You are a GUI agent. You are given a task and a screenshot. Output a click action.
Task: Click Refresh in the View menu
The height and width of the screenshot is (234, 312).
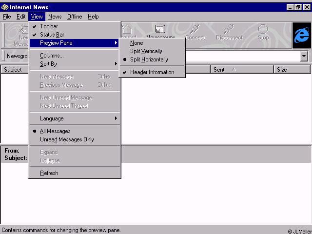tap(75, 173)
